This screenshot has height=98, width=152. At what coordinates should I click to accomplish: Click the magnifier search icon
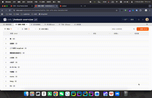point(134,29)
